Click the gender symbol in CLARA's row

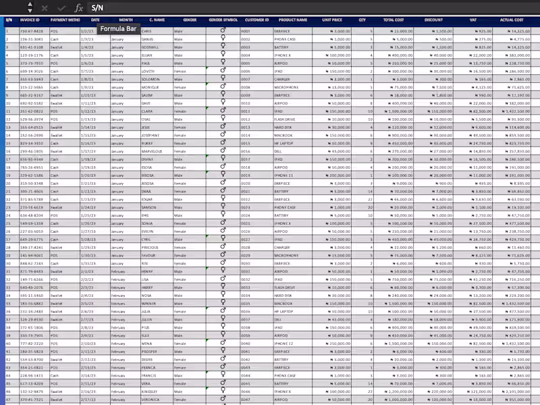[223, 110]
